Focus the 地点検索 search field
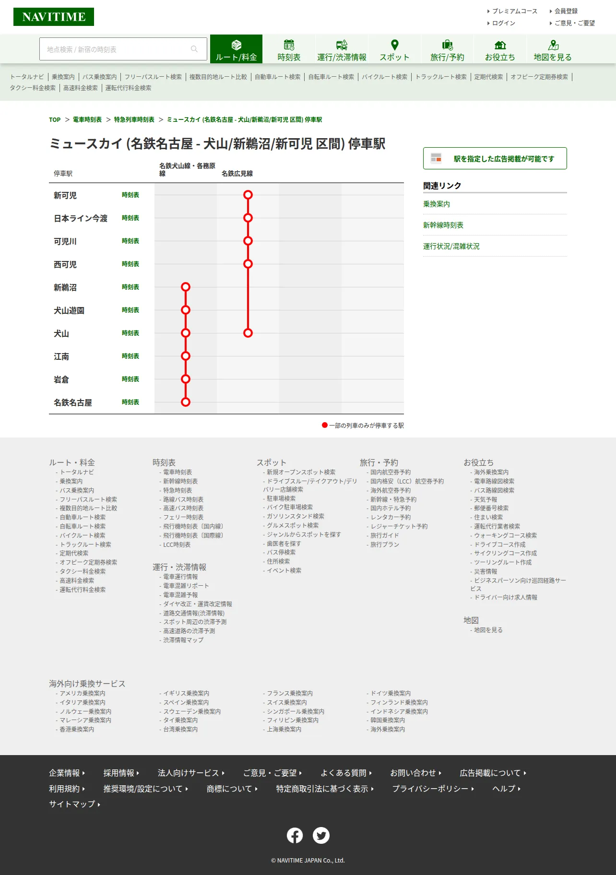 [123, 49]
